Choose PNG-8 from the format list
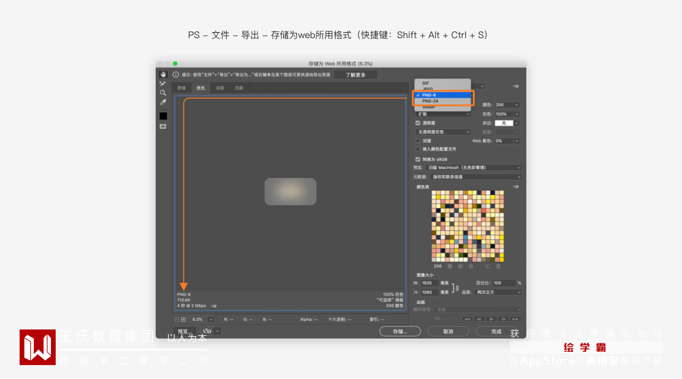Screen dimensions: 682x379 coord(443,95)
